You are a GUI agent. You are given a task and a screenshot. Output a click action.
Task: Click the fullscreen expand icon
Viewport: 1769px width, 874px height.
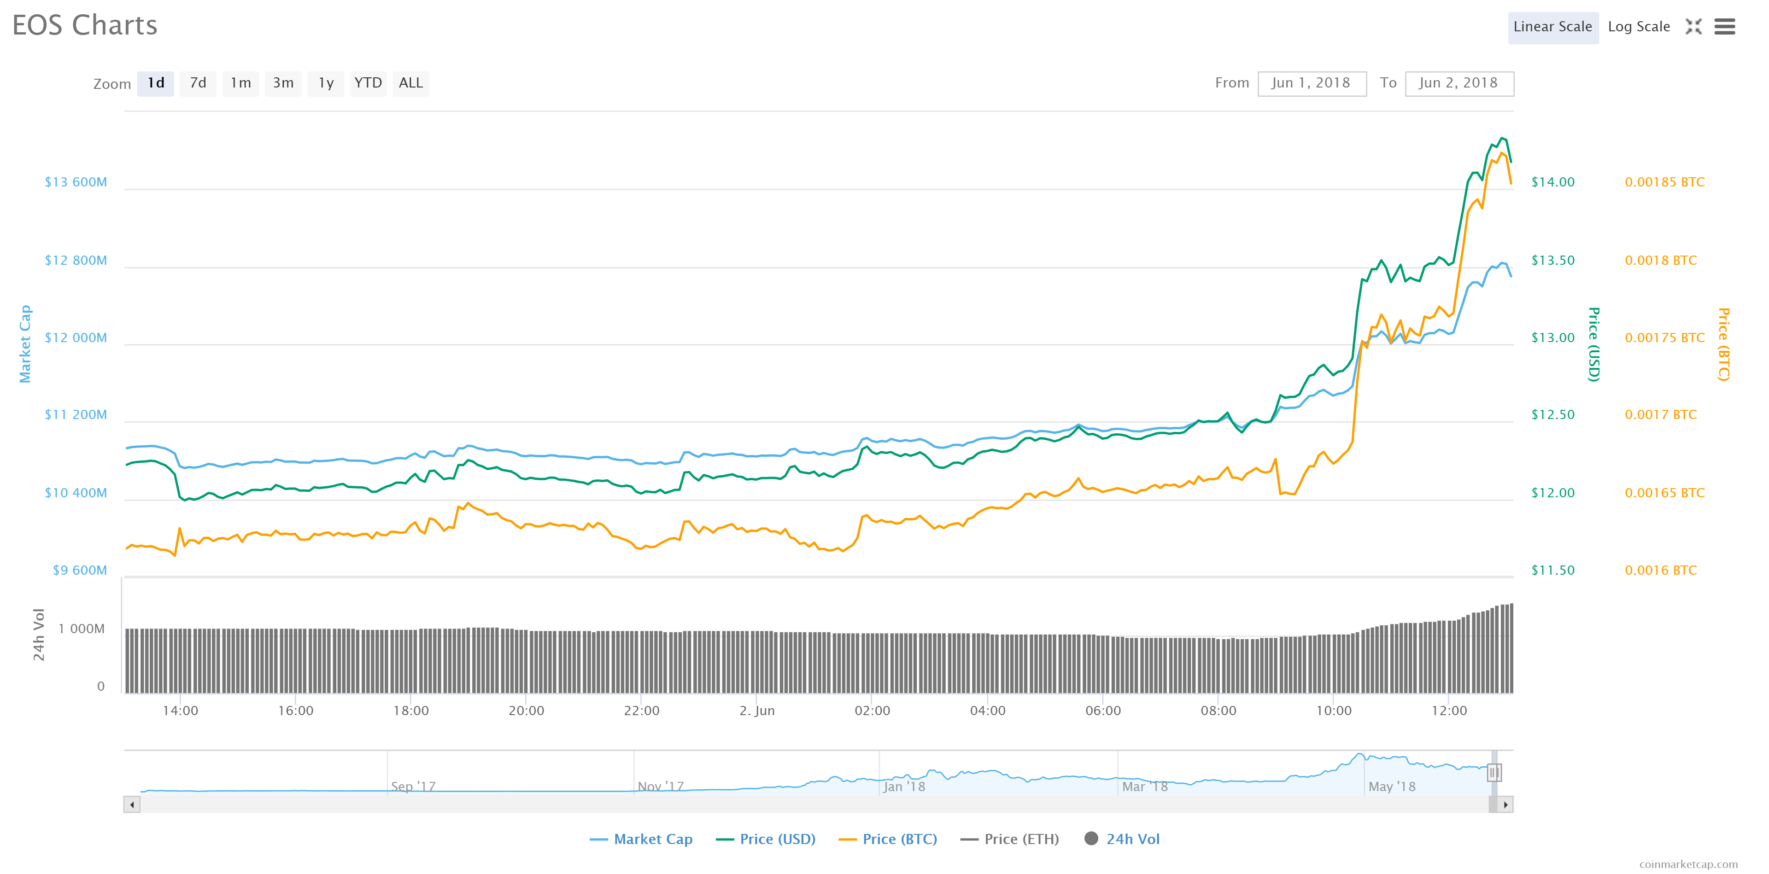(x=1693, y=27)
